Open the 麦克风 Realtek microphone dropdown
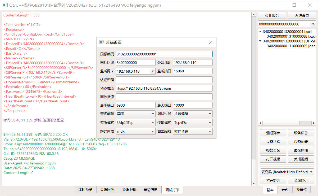The width and height of the screenshot is (318, 196). [x=287, y=172]
